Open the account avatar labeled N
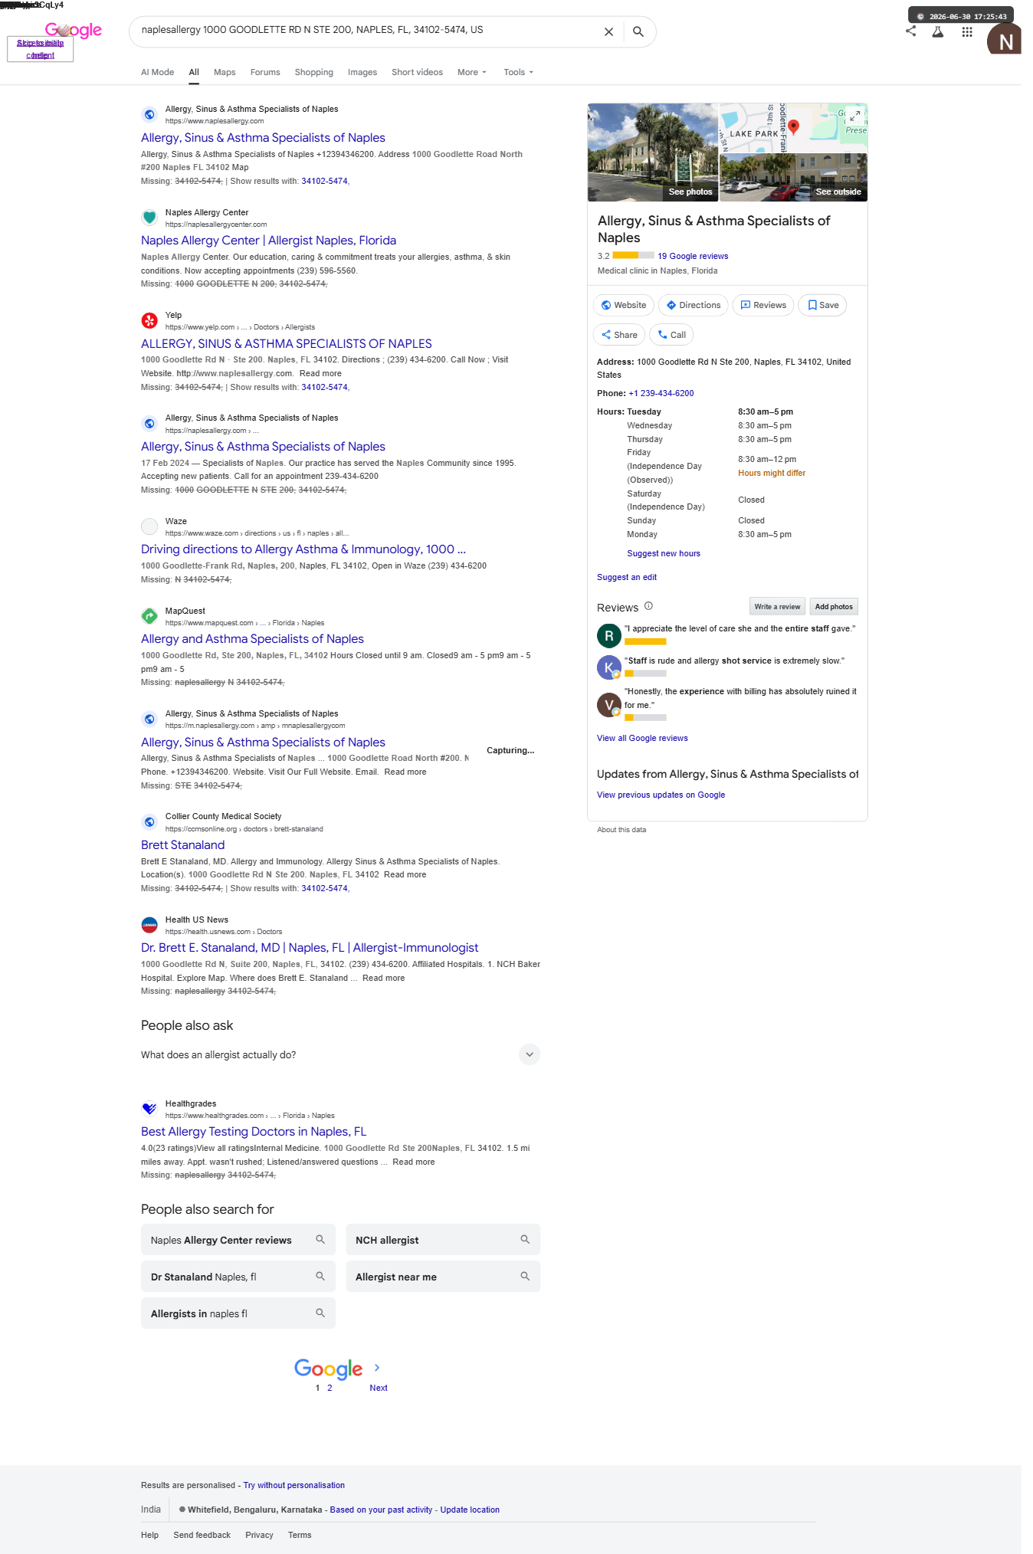Screen dimensions: 1033x1554 [1005, 40]
